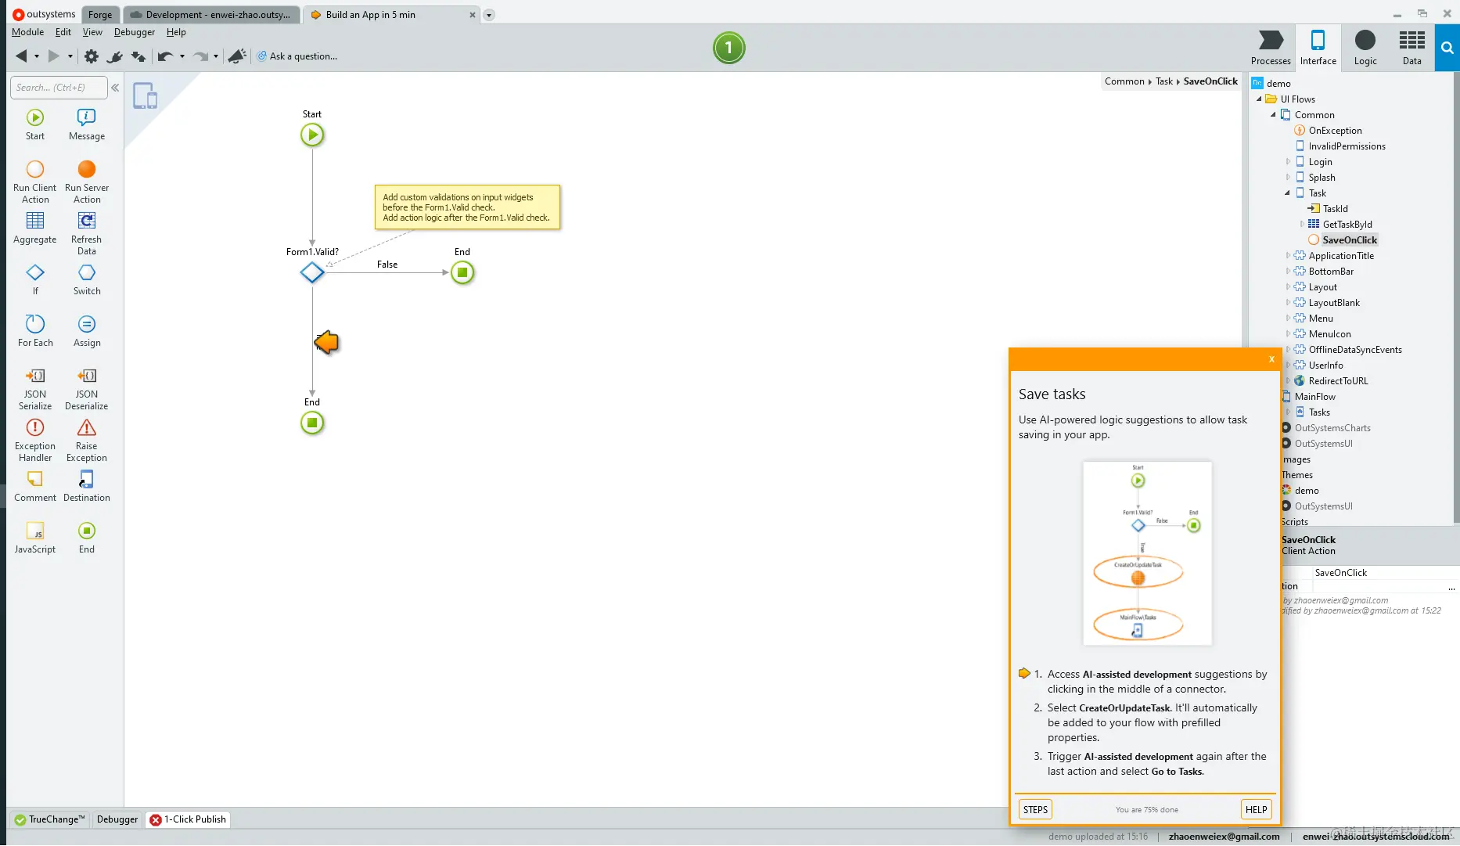
Task: Open the 1-Click Publish tab
Action: (x=188, y=819)
